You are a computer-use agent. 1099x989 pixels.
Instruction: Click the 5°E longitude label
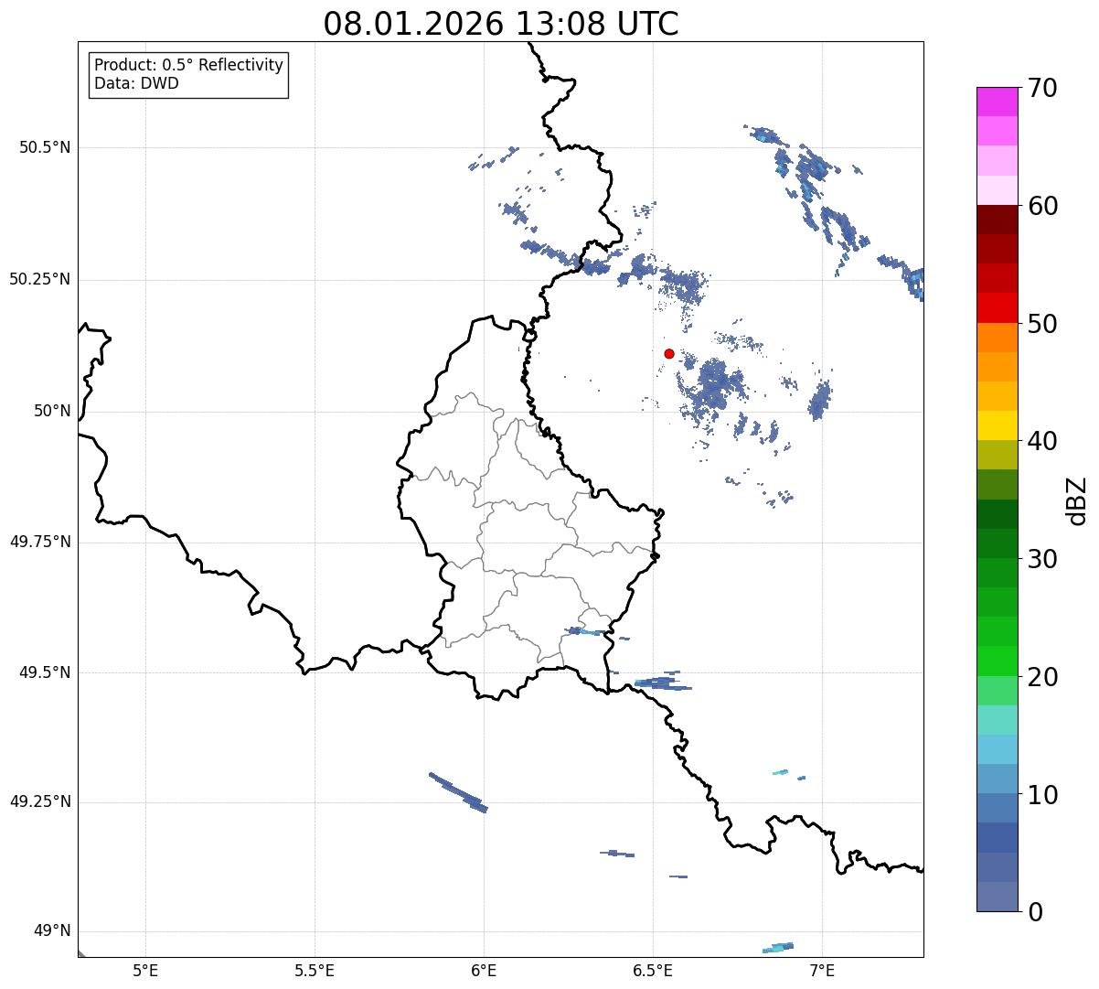(145, 971)
